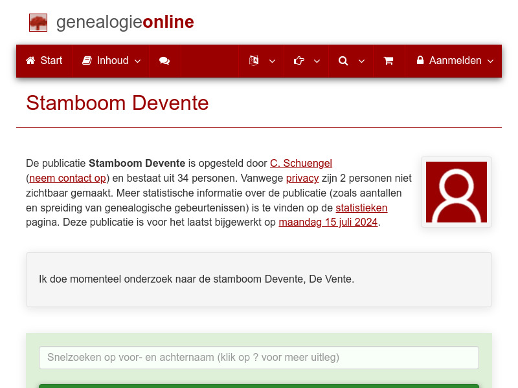Open the profile avatar image

[x=456, y=192]
